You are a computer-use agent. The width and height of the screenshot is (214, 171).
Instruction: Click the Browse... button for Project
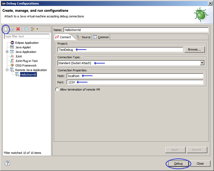[194, 49]
